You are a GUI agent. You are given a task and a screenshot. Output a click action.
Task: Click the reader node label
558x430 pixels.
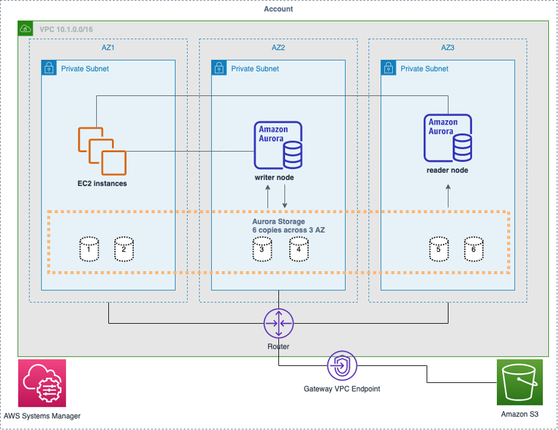pyautogui.click(x=447, y=170)
